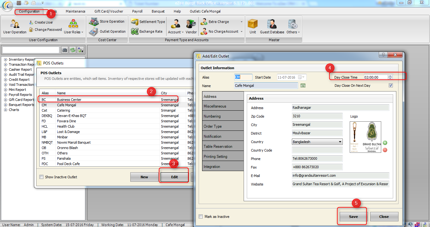Click the green add logo button
The image size is (430, 227).
coord(385,143)
